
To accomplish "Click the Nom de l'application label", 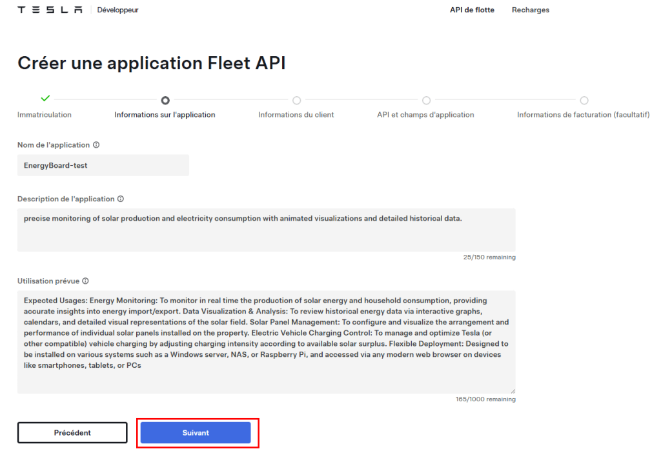I will click(x=54, y=145).
